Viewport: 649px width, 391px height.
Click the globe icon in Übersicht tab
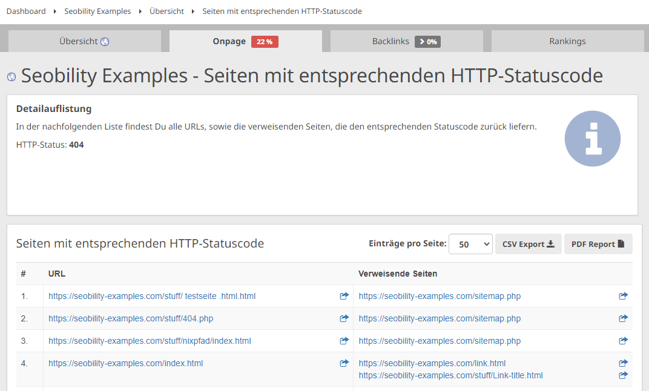point(105,41)
